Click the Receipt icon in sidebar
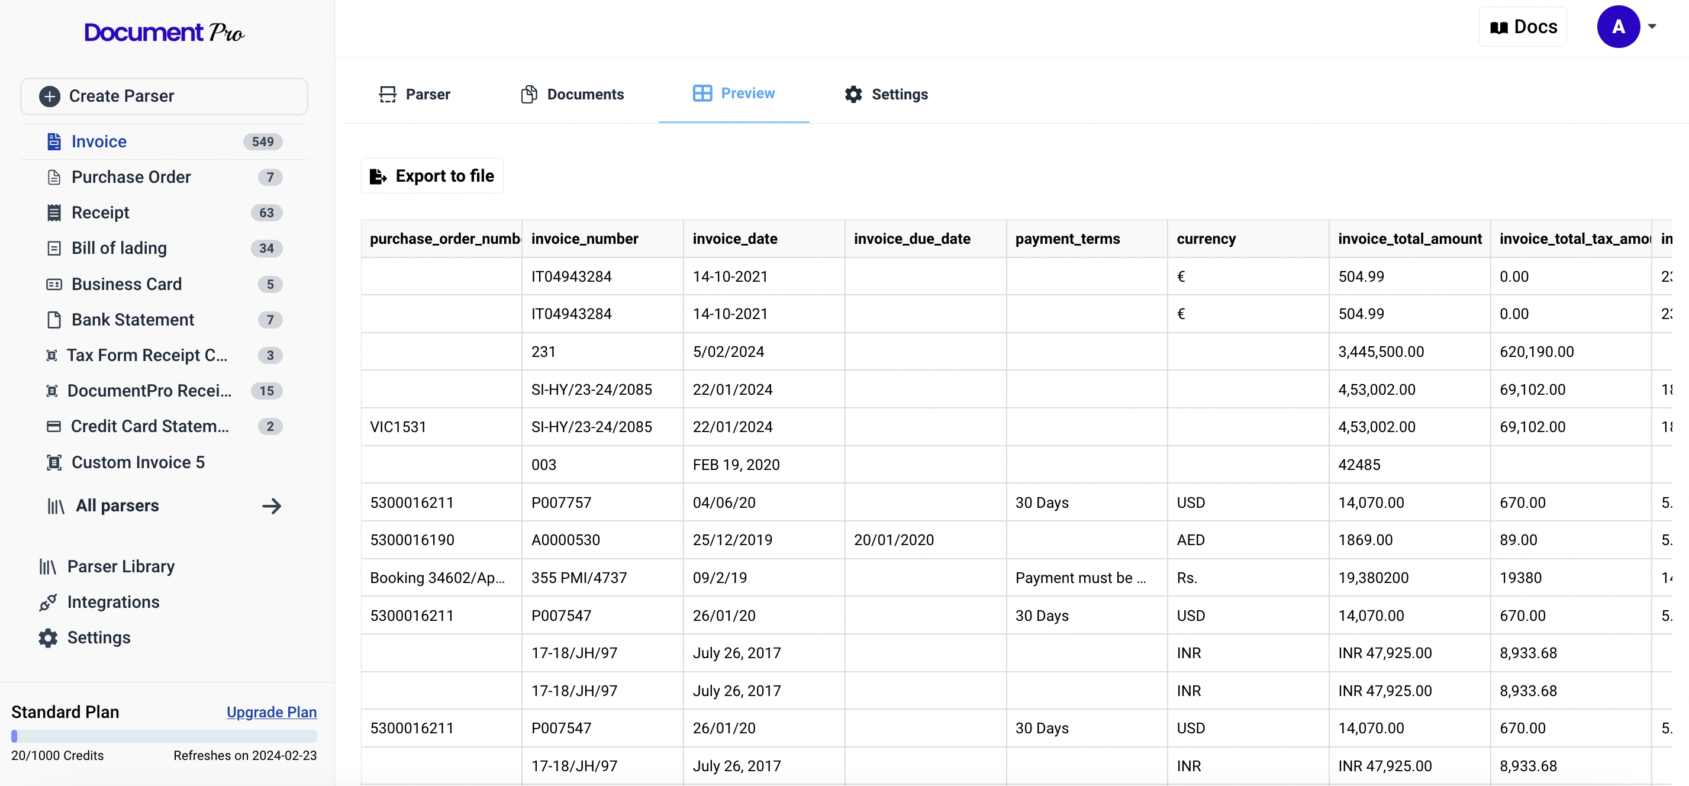This screenshot has width=1689, height=786. pyautogui.click(x=54, y=212)
